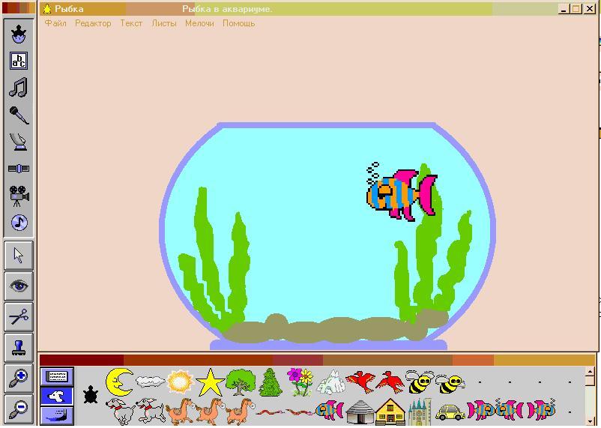Select the scissors cut tool
Viewport: 601px width, 428px height.
click(x=19, y=317)
